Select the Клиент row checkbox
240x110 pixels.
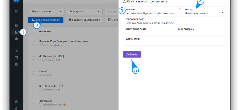[x=34, y=73]
